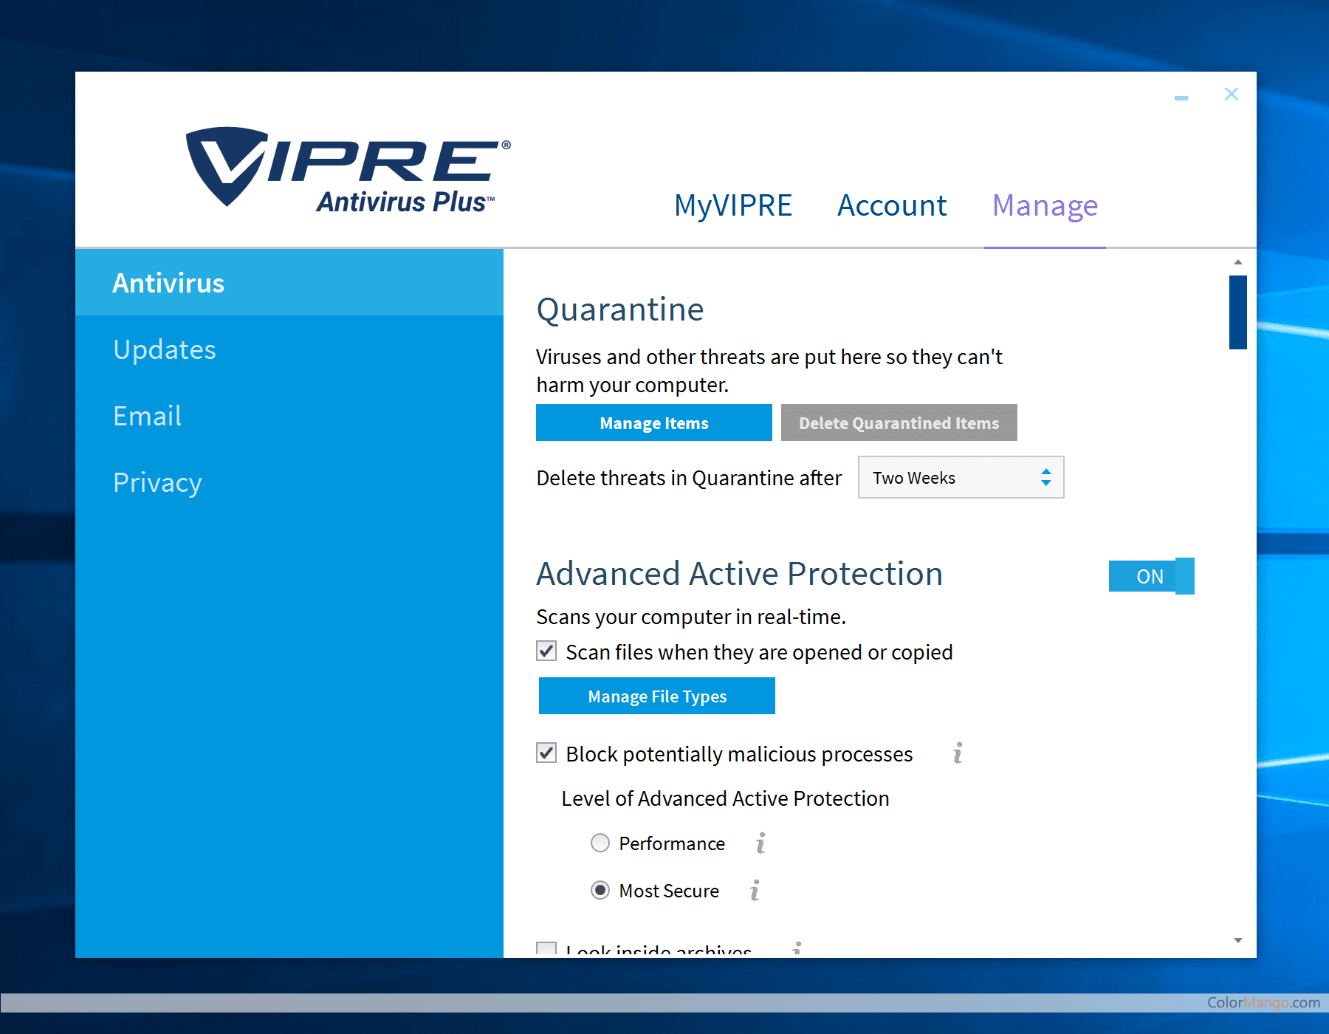Click the VIPRE Antivirus Plus logo
Screen dimensions: 1329x1034
[348, 169]
